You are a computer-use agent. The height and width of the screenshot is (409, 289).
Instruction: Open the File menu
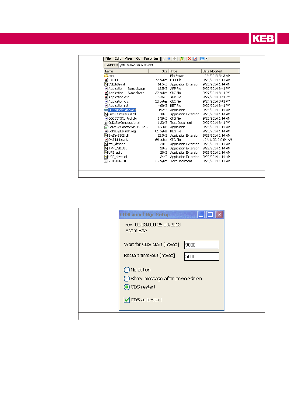click(x=108, y=59)
